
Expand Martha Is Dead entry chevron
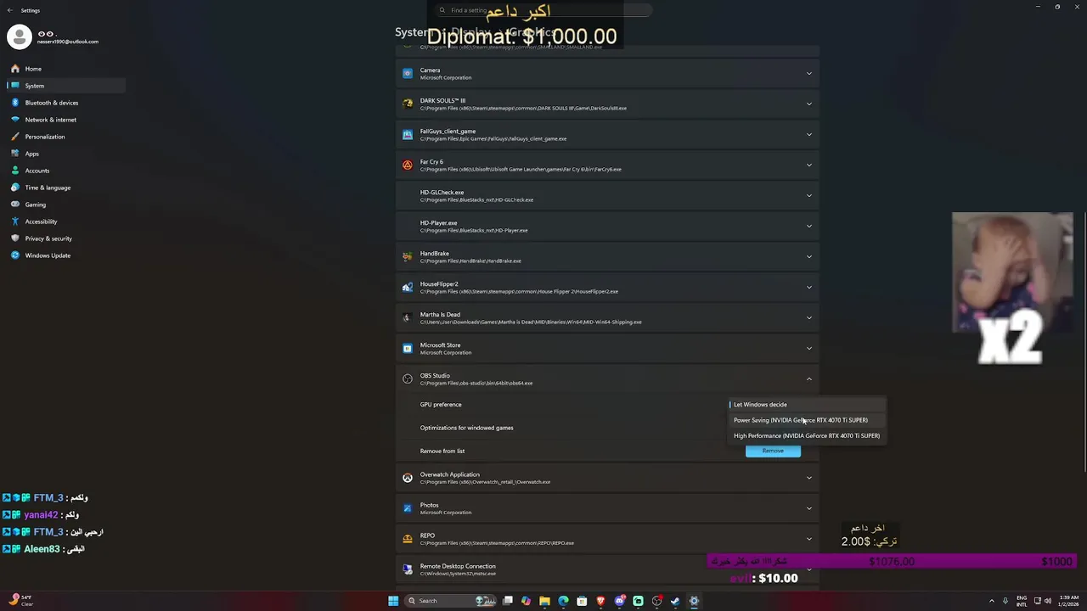[x=809, y=318]
